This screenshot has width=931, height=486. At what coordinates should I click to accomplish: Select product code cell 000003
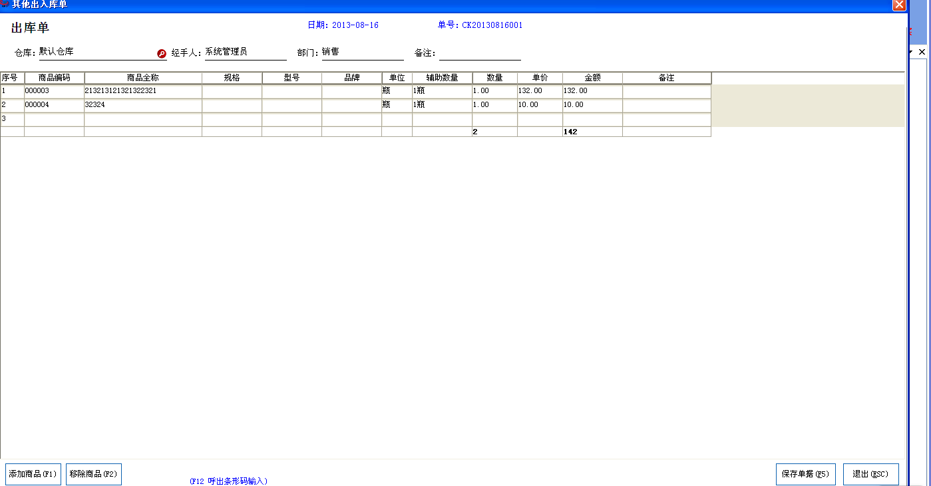point(54,91)
